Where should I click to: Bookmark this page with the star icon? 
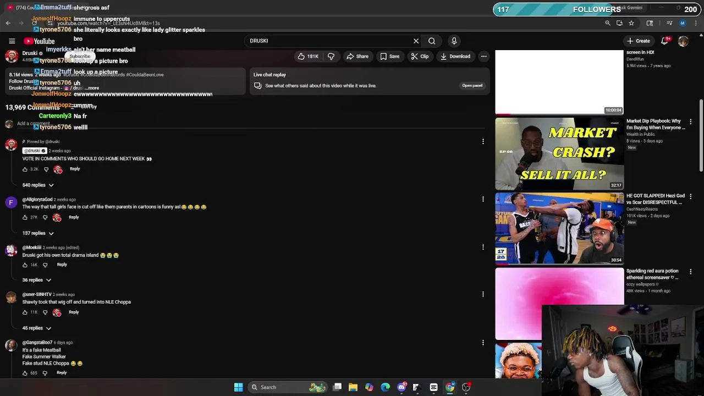pyautogui.click(x=631, y=23)
